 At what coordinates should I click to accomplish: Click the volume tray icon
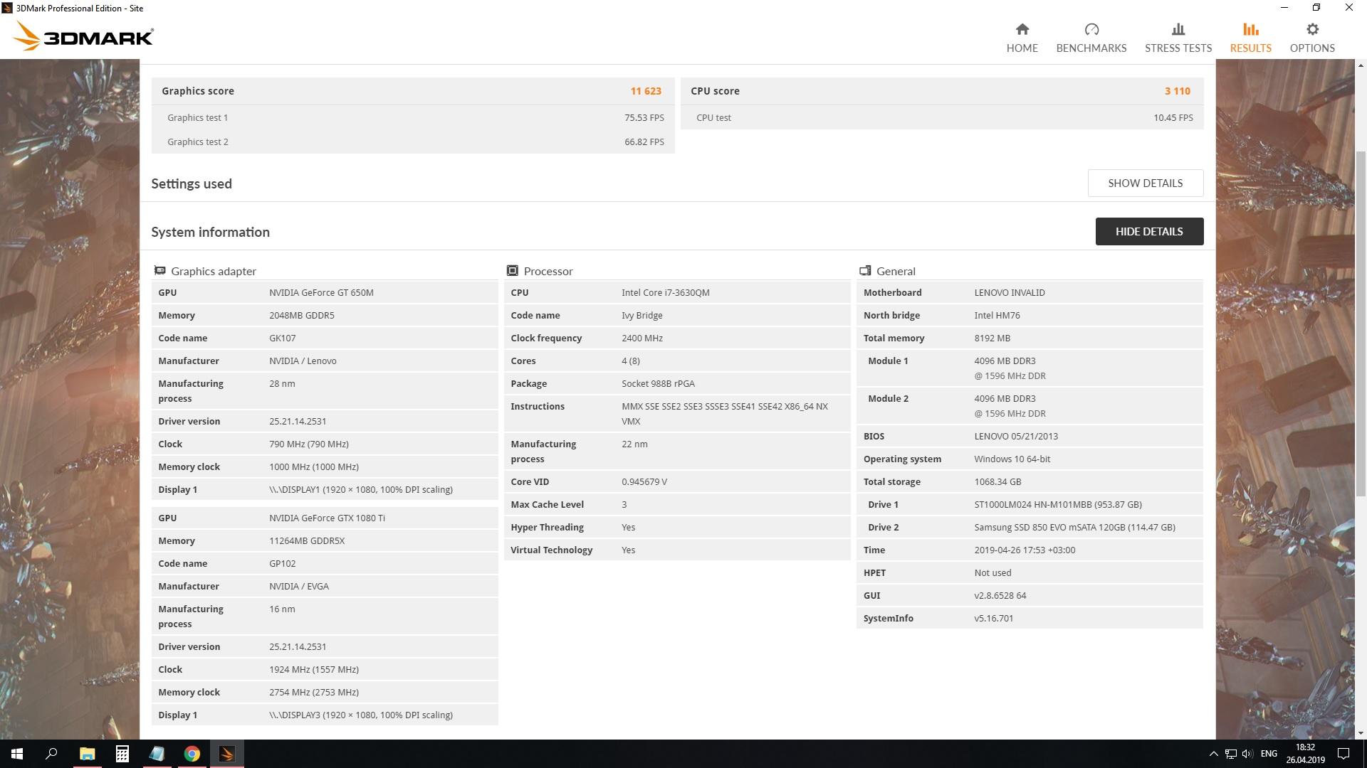click(1247, 754)
